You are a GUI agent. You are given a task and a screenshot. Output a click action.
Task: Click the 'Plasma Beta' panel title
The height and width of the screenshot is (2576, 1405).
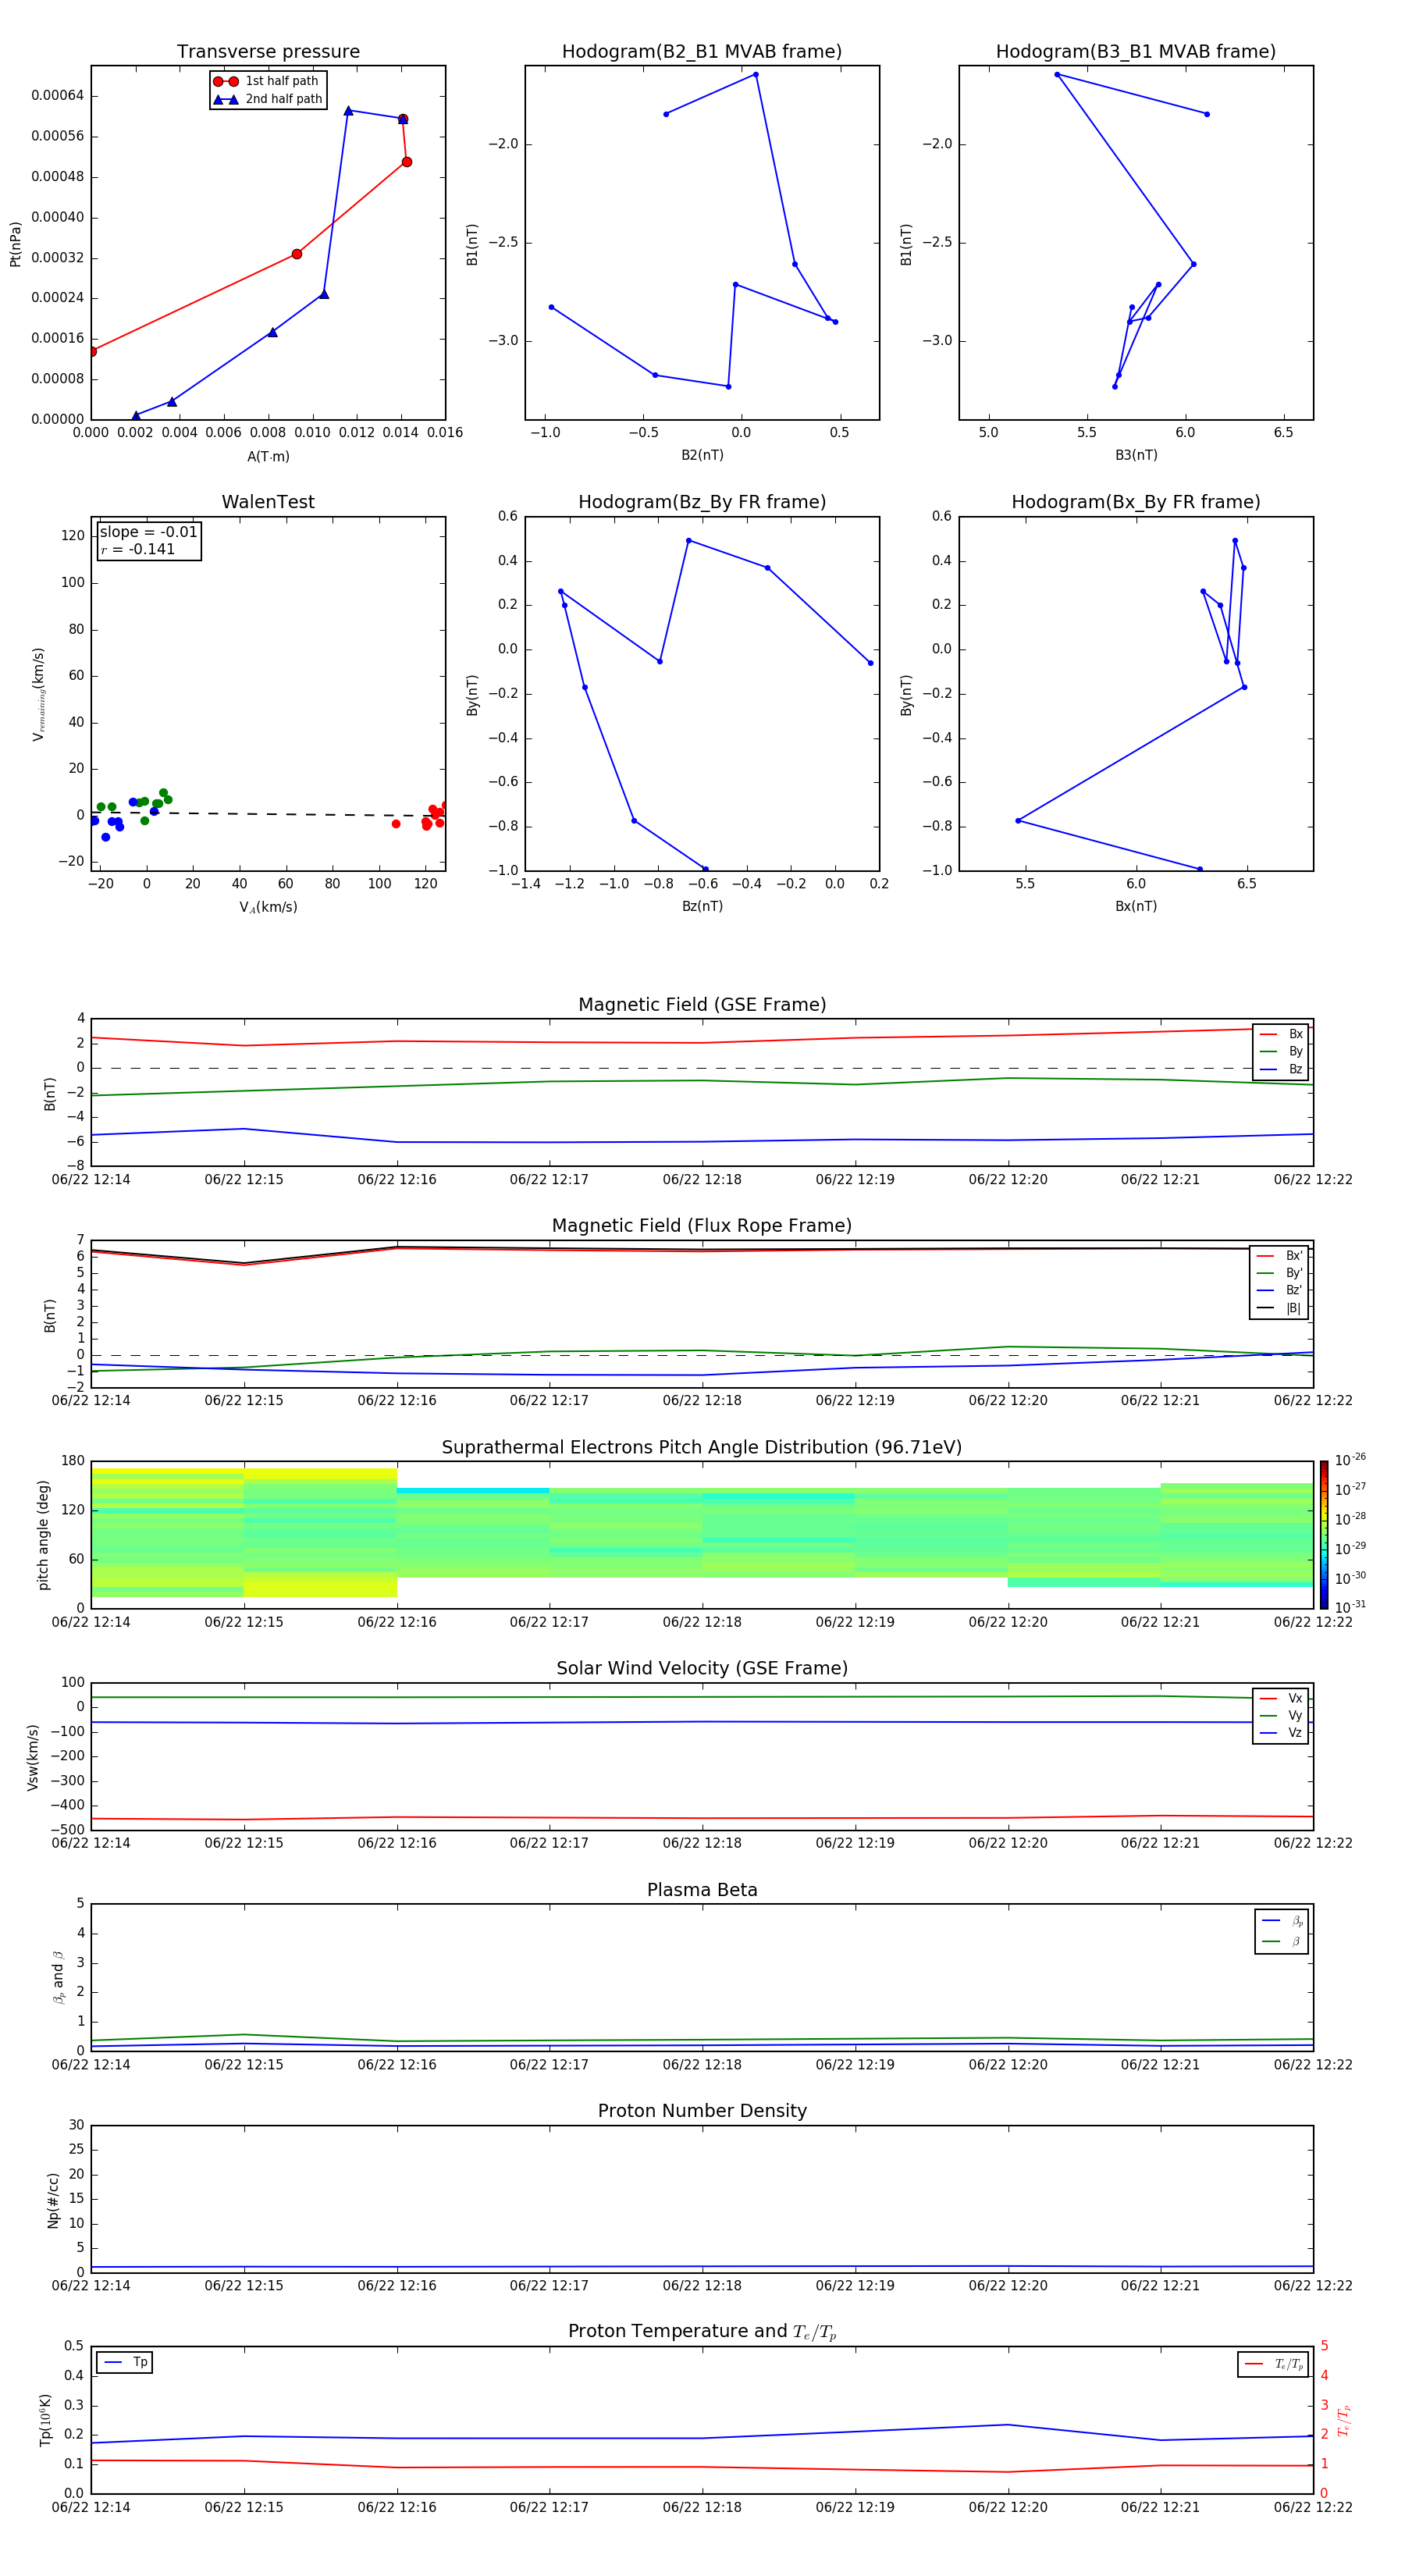pyautogui.click(x=702, y=1891)
